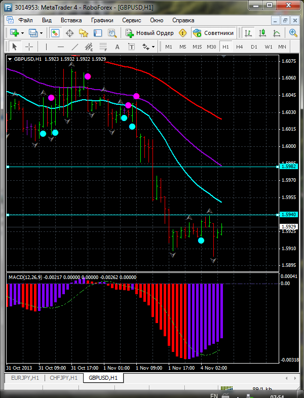Open the Сервис menu
304x398 pixels.
click(x=132, y=20)
